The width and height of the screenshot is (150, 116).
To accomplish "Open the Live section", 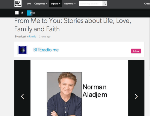I will point(29,4).
